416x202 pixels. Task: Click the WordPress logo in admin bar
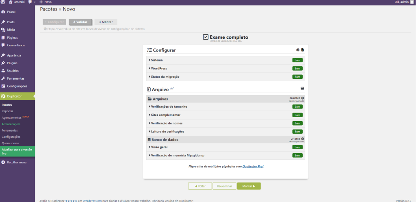click(3, 2)
